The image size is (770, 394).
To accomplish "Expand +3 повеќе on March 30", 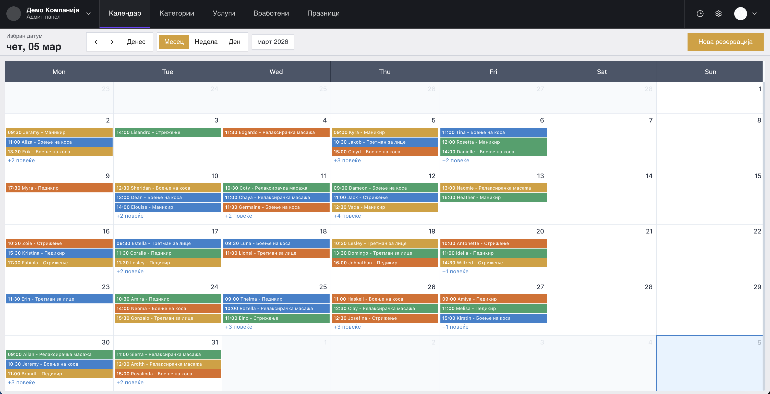I will pyautogui.click(x=21, y=383).
